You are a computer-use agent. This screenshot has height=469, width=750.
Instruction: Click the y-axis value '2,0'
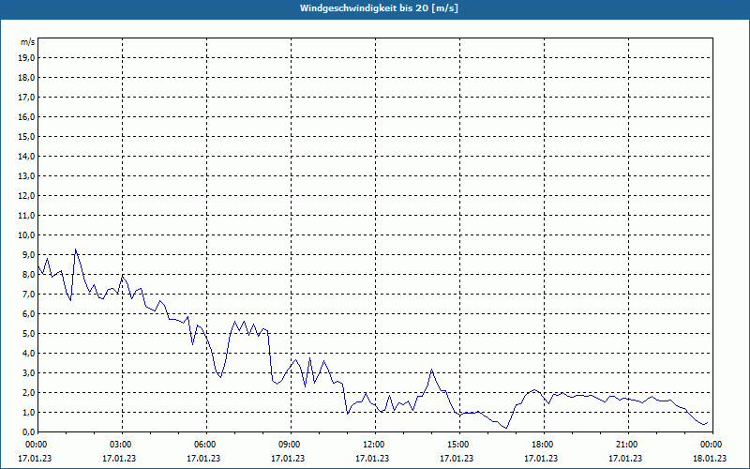pyautogui.click(x=28, y=392)
